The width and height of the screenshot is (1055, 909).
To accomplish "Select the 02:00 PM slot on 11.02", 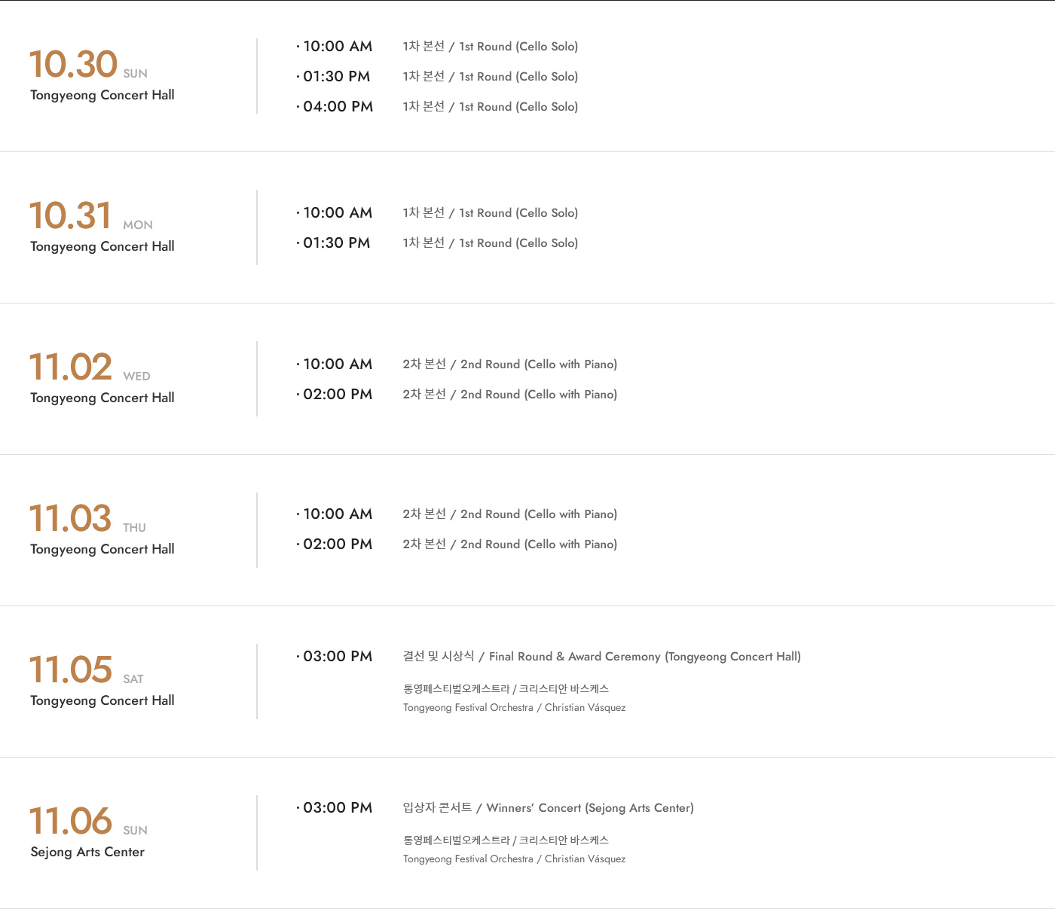I will coord(335,395).
